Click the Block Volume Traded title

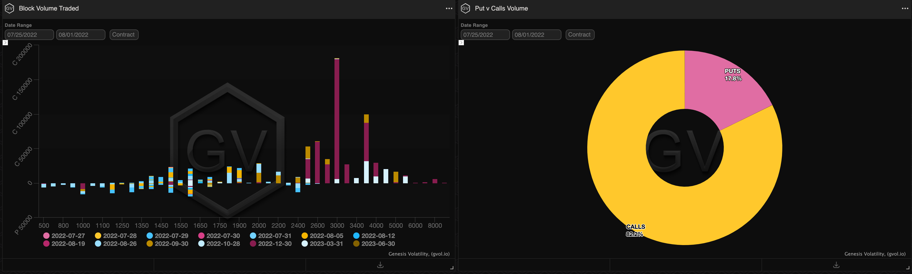(49, 8)
